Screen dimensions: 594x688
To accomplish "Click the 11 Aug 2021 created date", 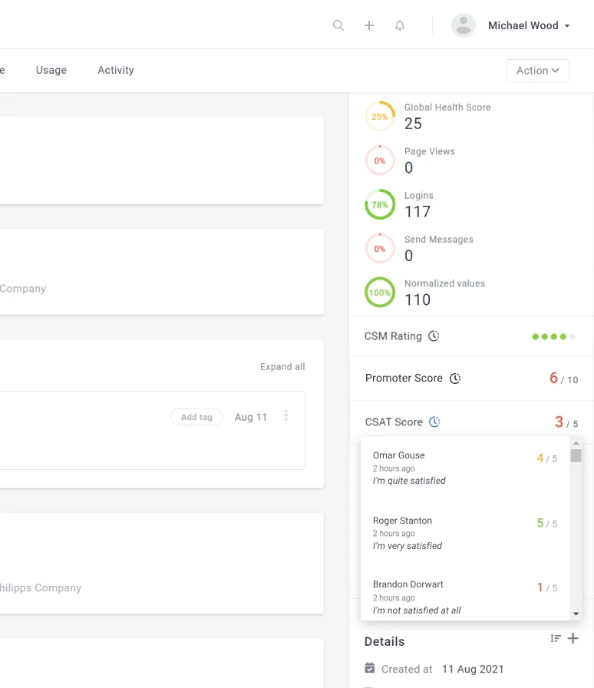I will tap(473, 669).
